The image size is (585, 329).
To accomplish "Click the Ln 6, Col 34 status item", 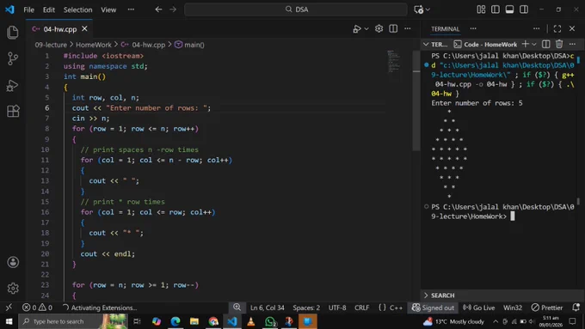I will coord(268,308).
